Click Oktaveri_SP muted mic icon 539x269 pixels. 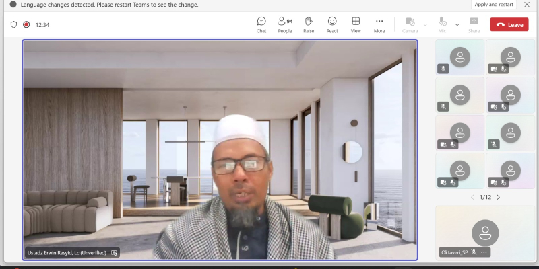tap(474, 253)
